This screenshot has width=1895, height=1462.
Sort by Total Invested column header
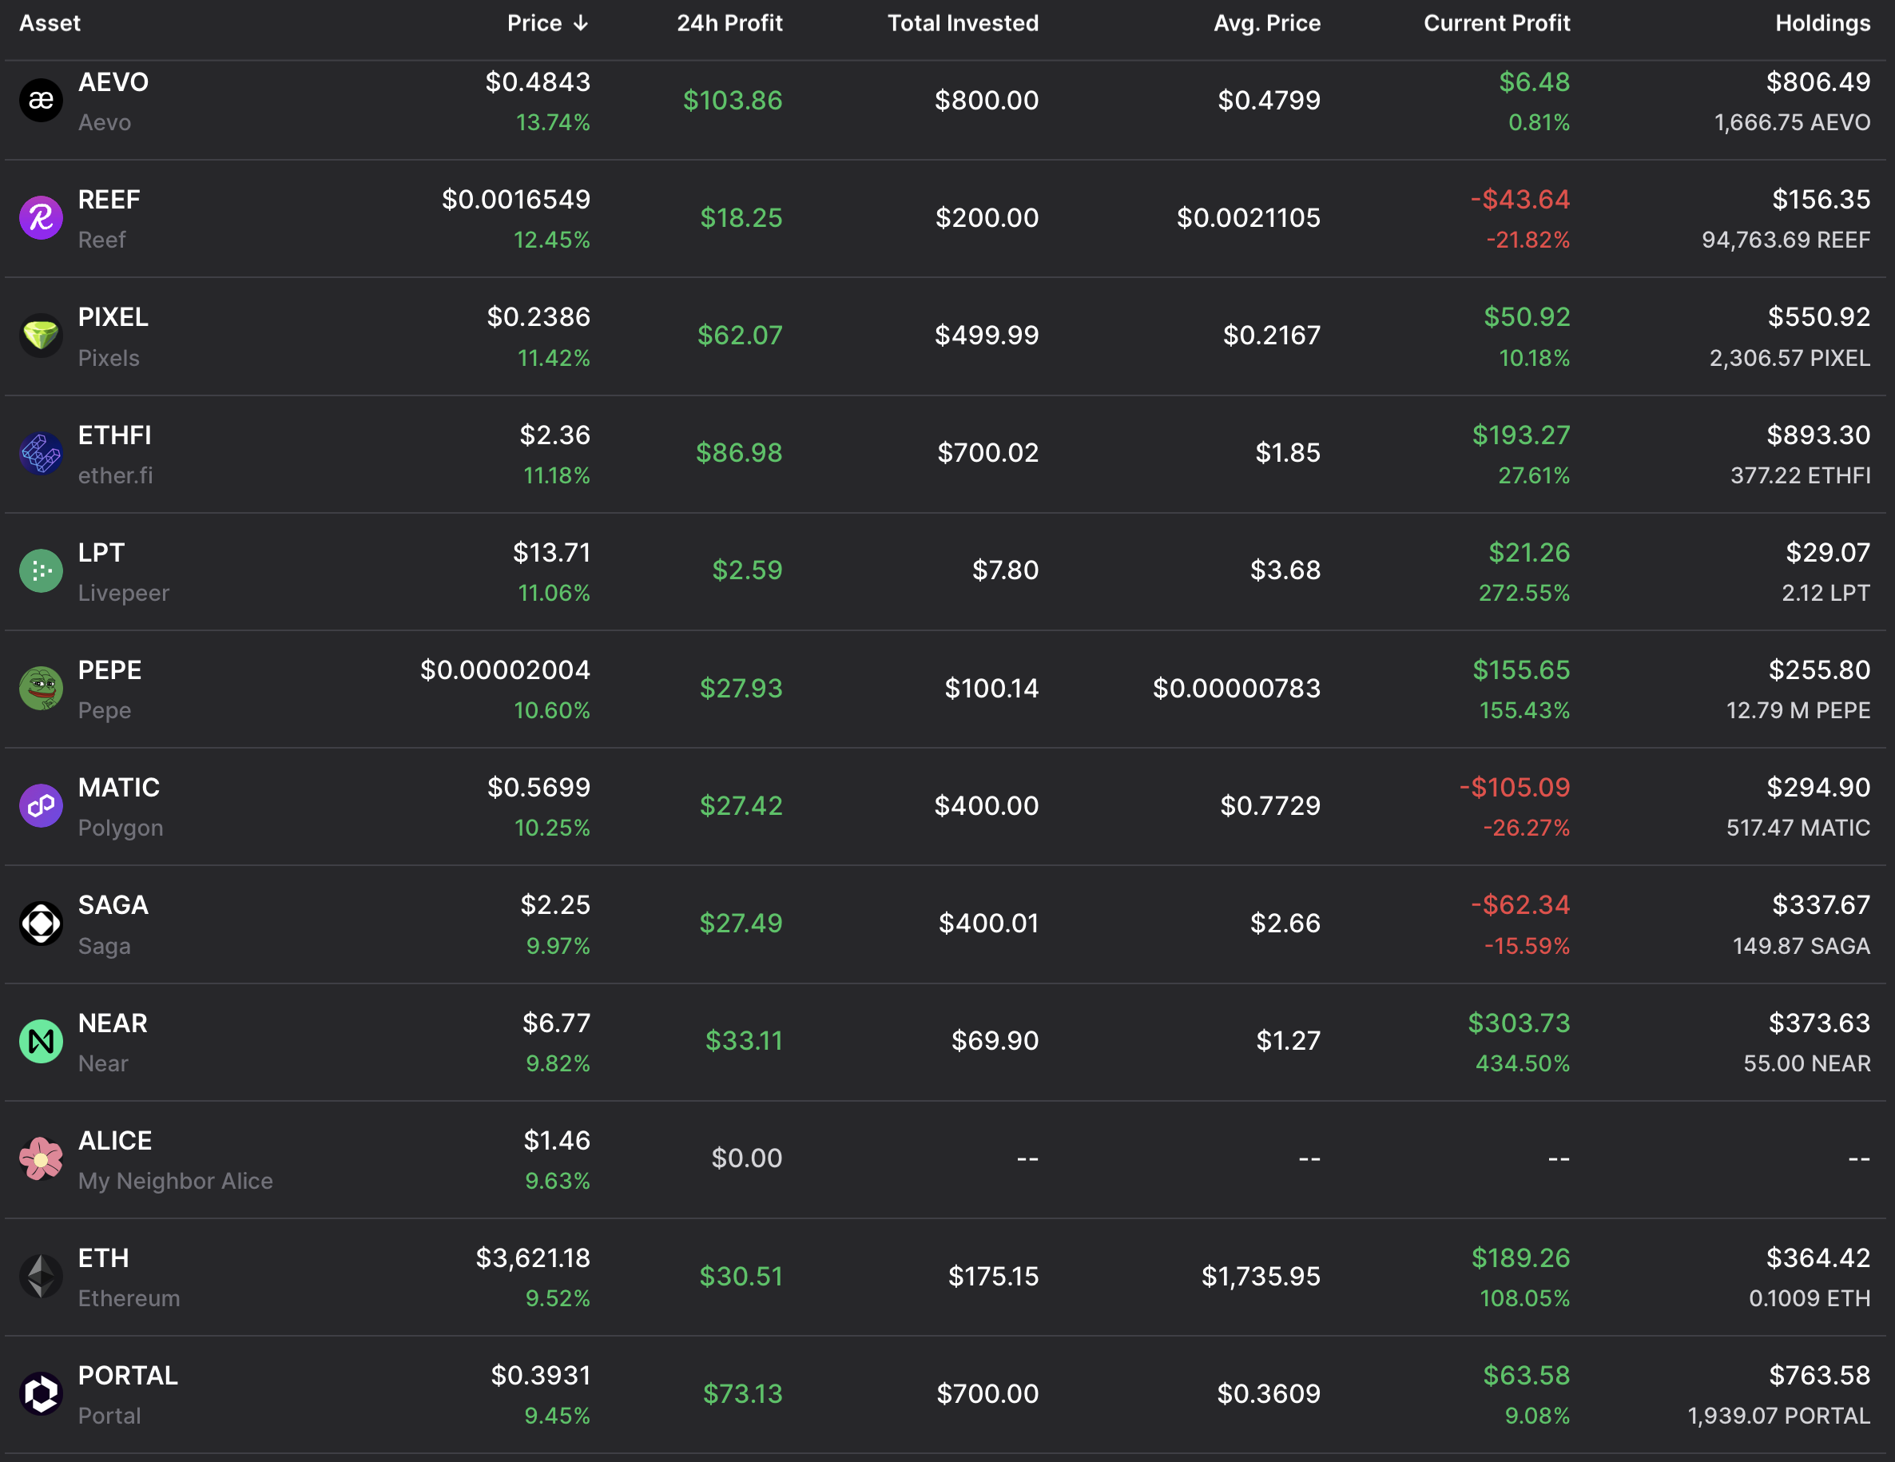click(x=962, y=23)
